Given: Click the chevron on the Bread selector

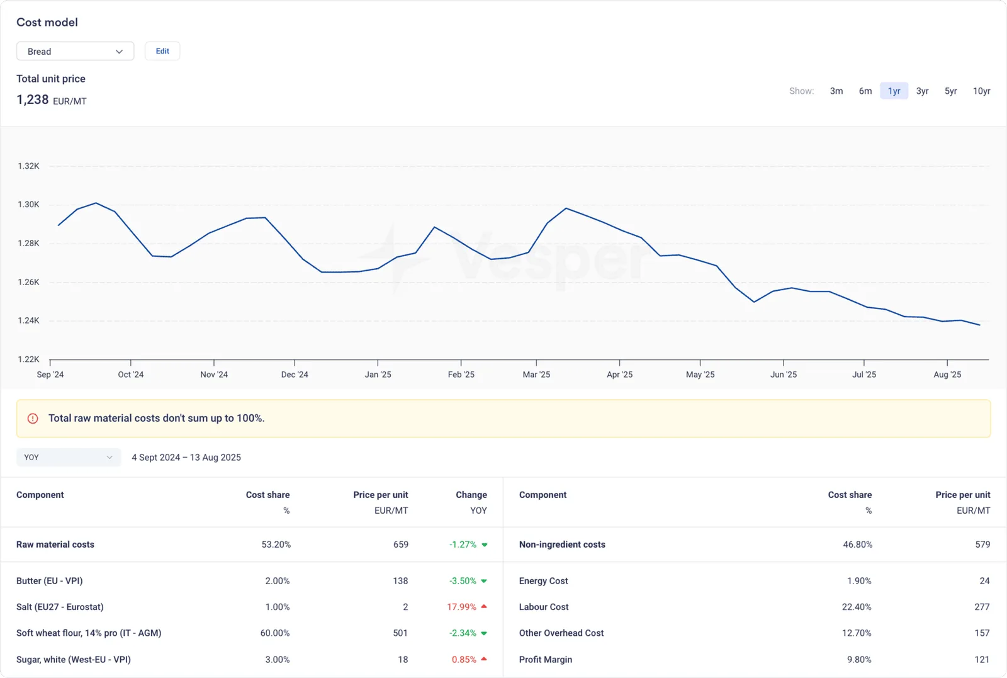Looking at the screenshot, I should 119,52.
